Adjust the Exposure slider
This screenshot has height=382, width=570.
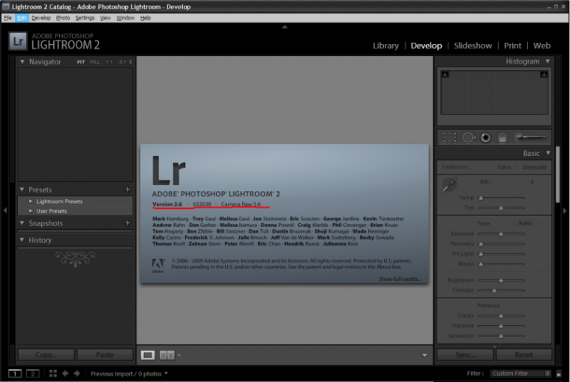(501, 234)
